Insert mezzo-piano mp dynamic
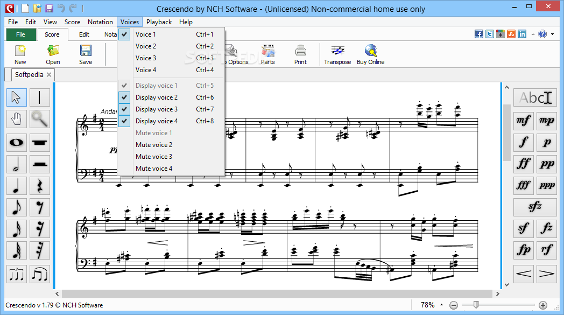564x315 pixels. (x=547, y=121)
